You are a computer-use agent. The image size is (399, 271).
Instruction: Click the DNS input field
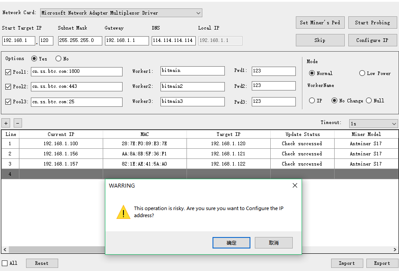pos(174,41)
